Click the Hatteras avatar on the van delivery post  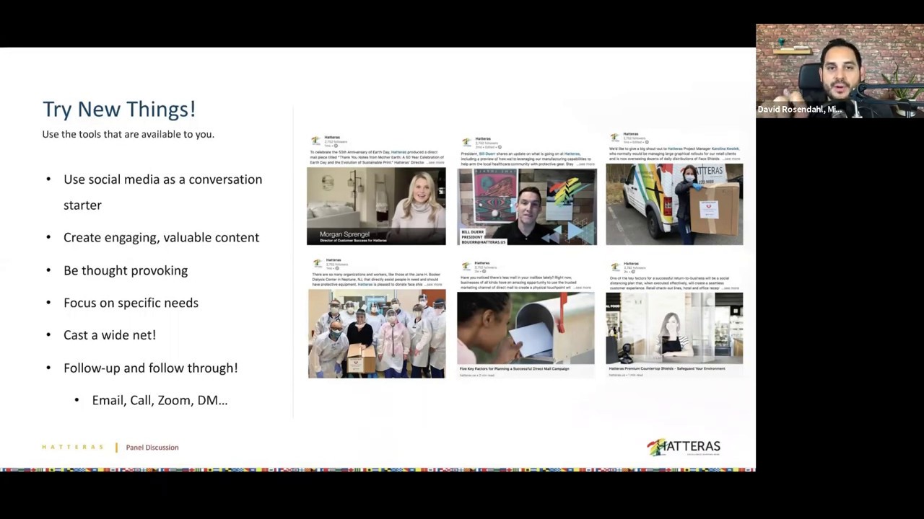click(614, 137)
